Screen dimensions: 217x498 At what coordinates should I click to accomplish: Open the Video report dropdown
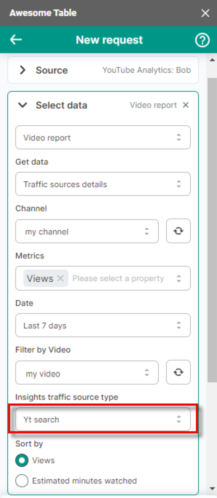coord(103,137)
